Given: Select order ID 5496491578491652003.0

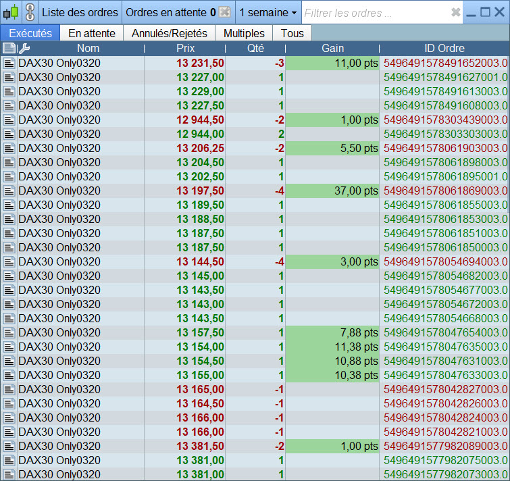Looking at the screenshot, I should pyautogui.click(x=445, y=63).
